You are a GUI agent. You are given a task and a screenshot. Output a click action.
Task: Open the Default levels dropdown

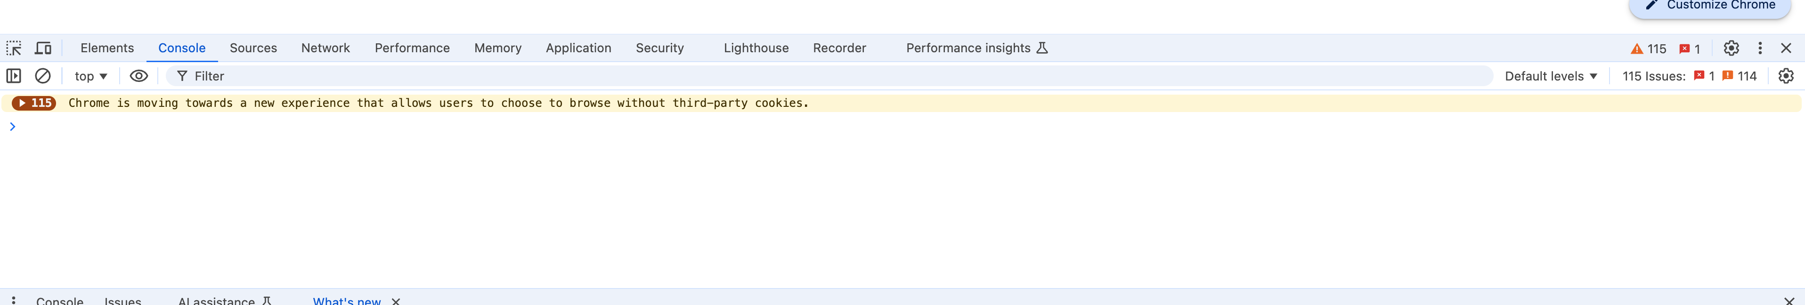pos(1551,76)
